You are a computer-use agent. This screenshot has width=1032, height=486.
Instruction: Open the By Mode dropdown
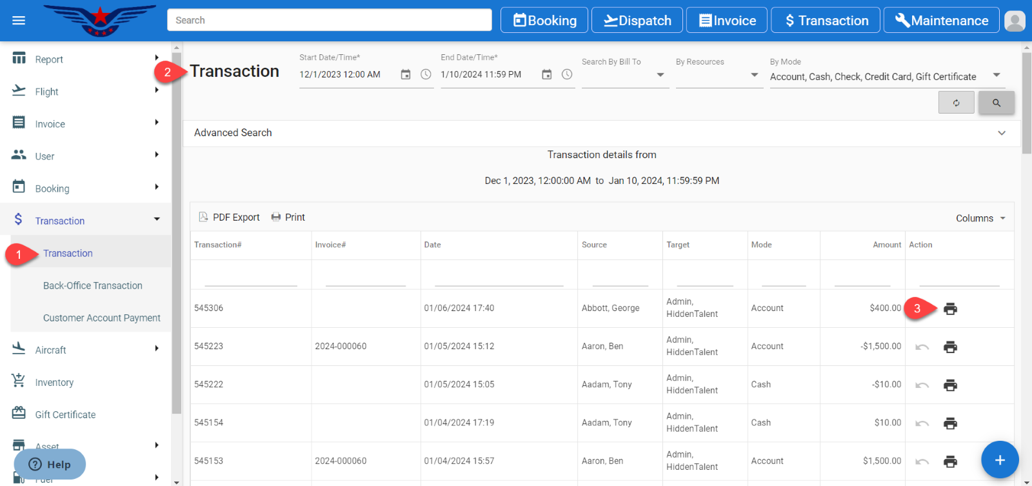[x=996, y=76]
